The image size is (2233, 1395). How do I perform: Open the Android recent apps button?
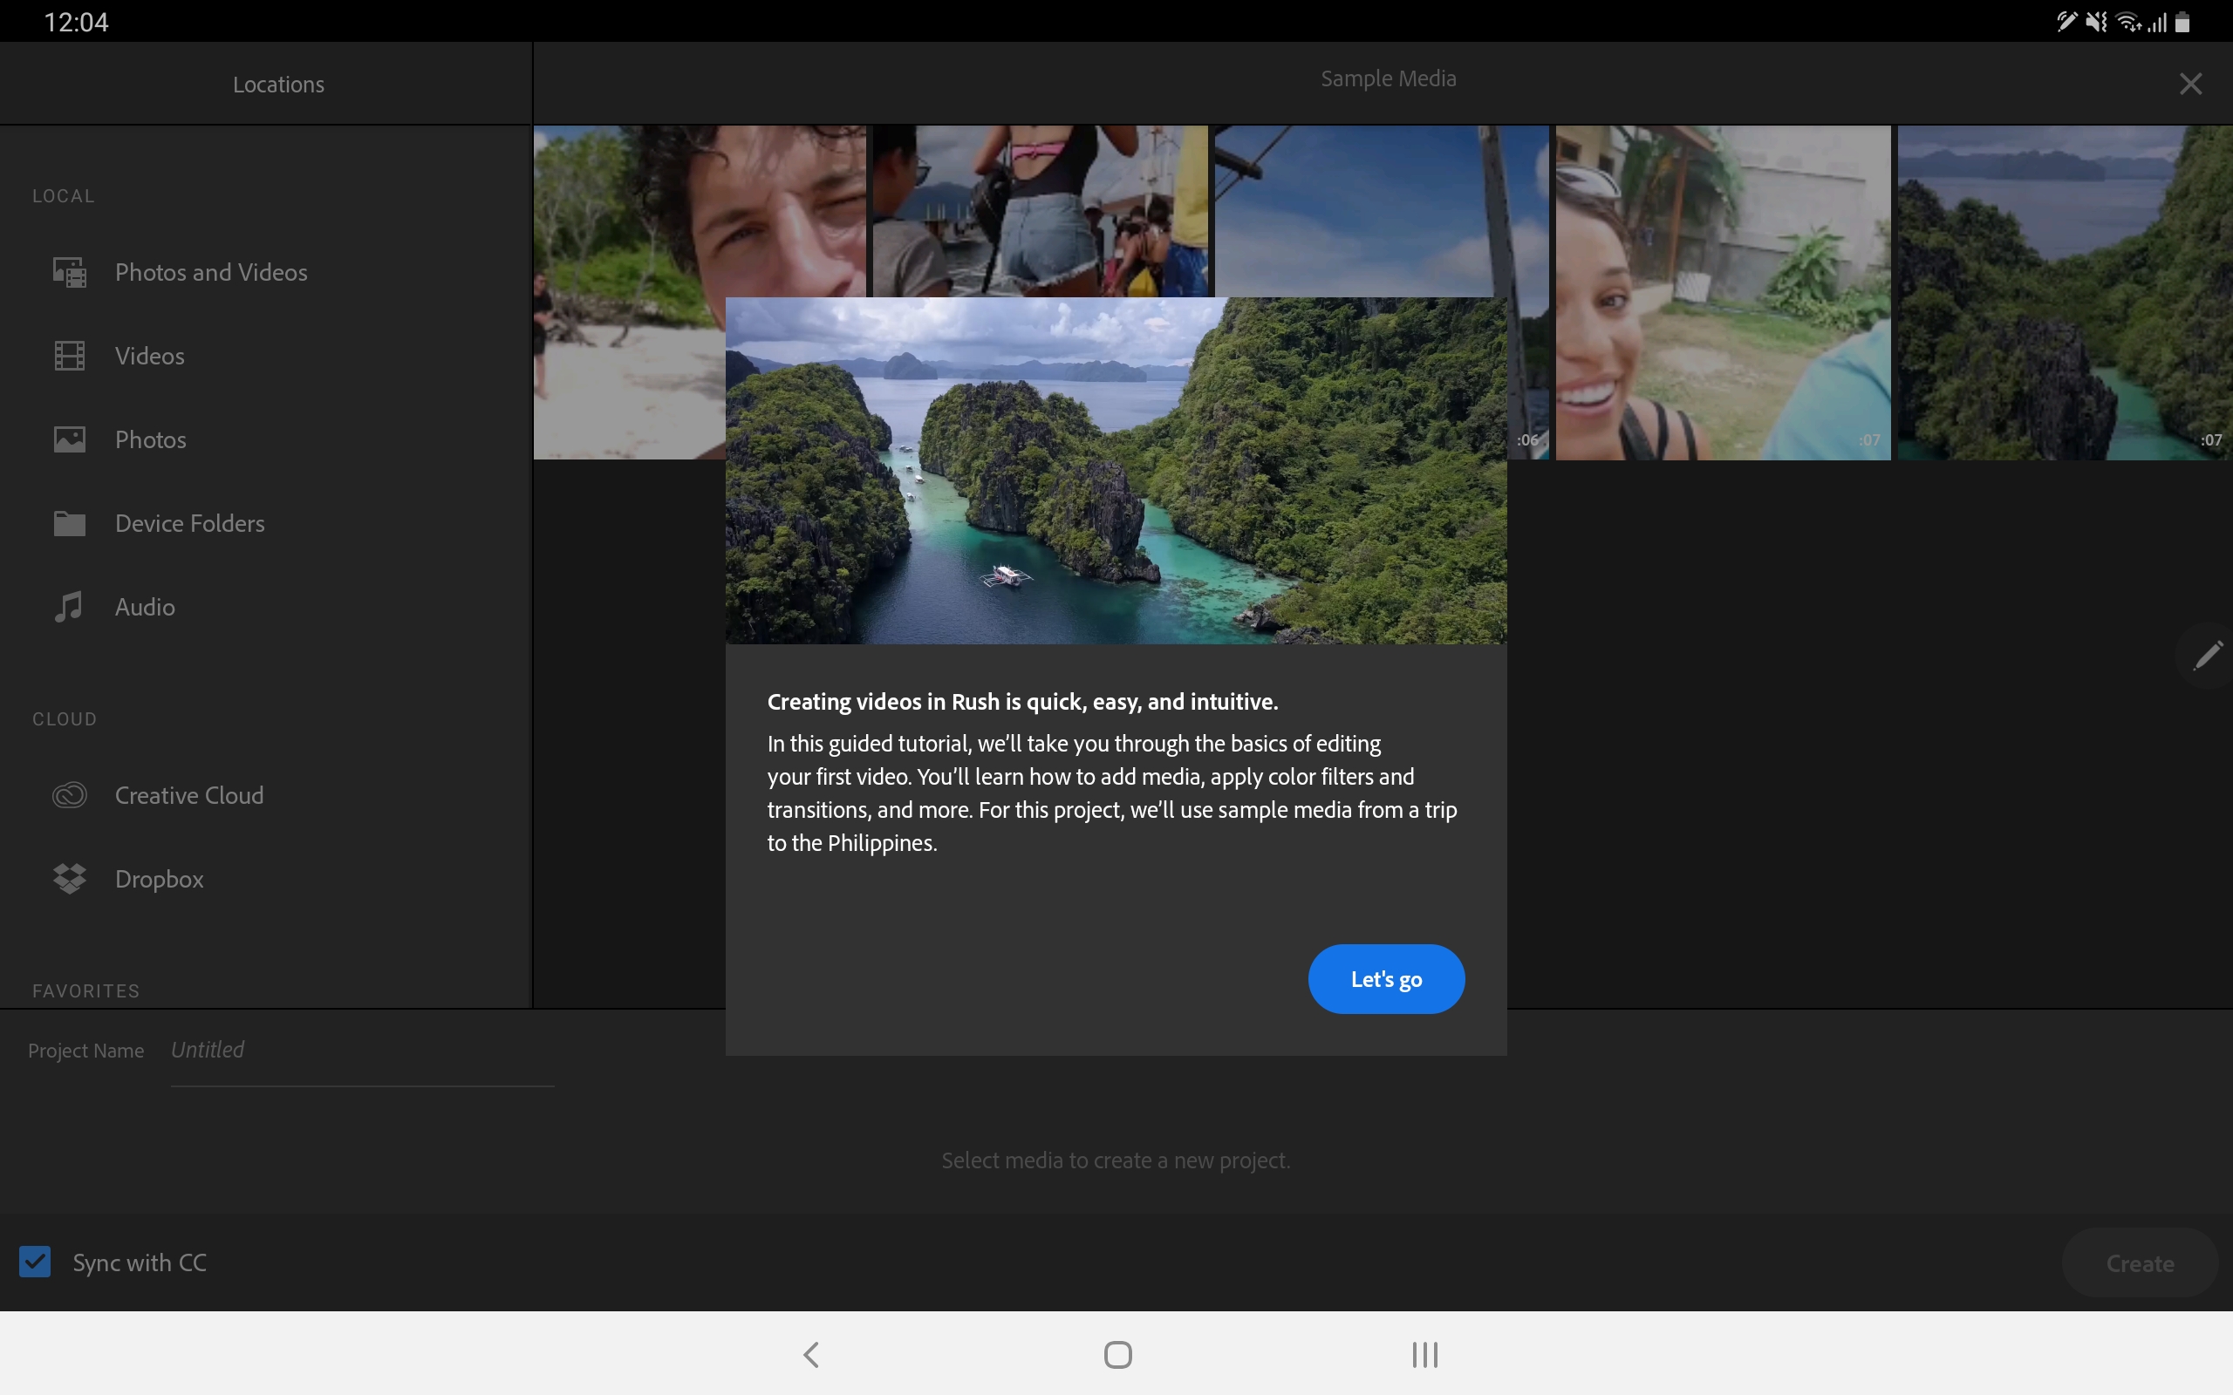pos(1424,1353)
